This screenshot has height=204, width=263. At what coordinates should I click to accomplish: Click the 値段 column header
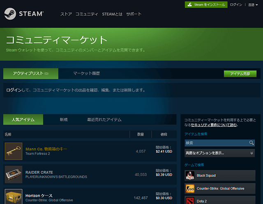click(164, 134)
